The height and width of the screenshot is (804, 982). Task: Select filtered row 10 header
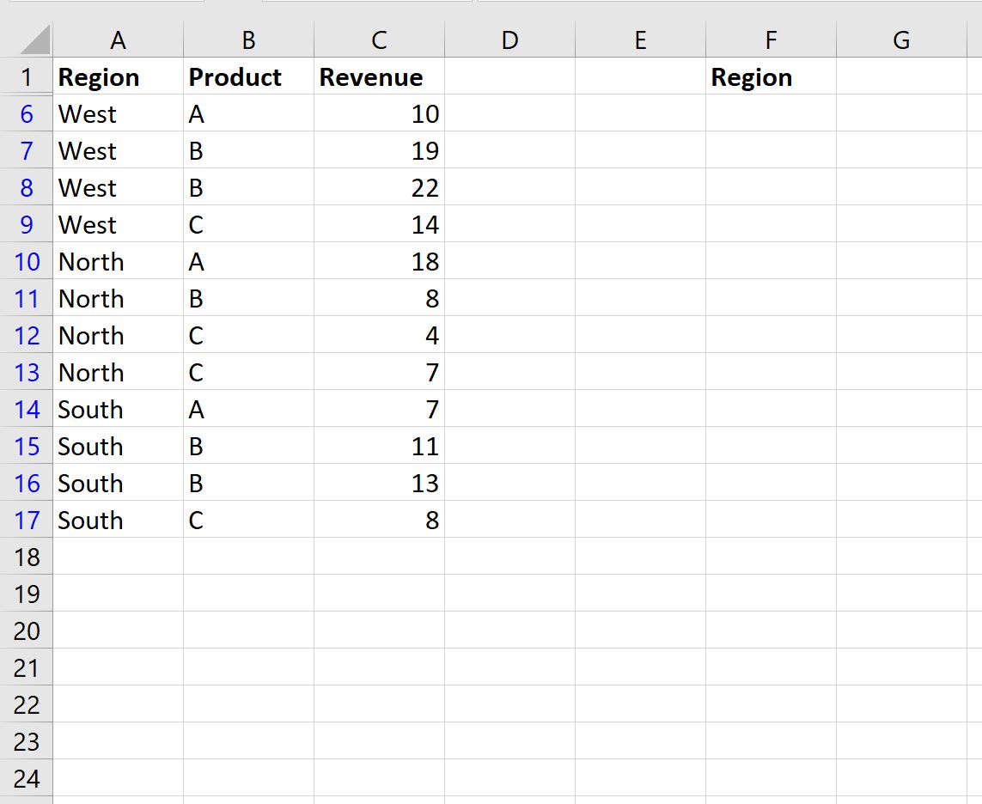tap(27, 261)
